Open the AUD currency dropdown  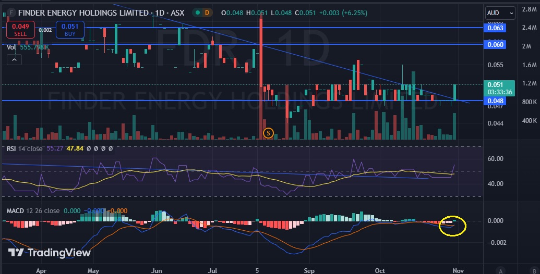coord(500,13)
